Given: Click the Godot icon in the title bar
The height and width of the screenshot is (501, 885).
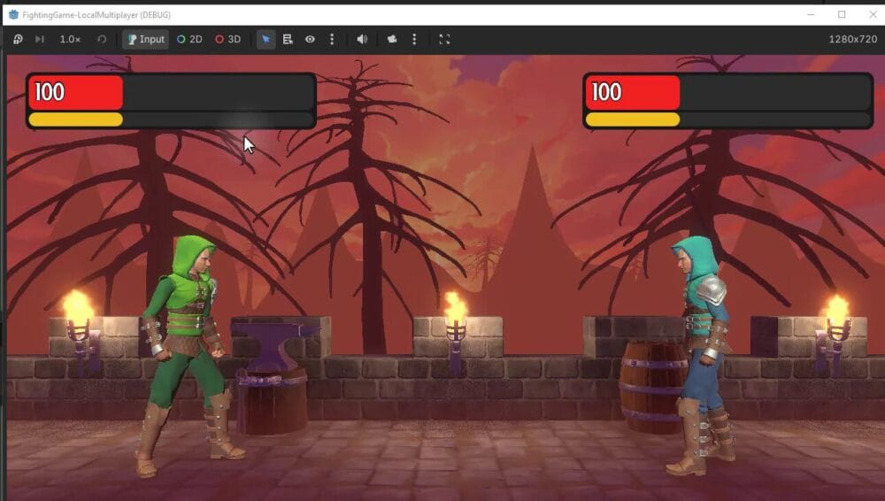Looking at the screenshot, I should [13, 15].
